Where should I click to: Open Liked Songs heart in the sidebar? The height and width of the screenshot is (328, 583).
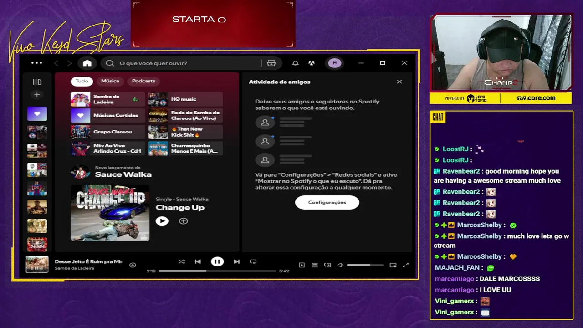click(37, 113)
